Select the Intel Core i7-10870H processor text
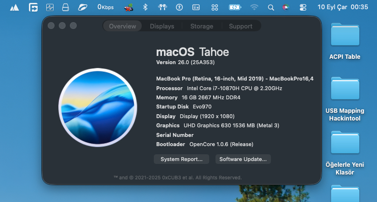The width and height of the screenshot is (377, 202). [234, 88]
